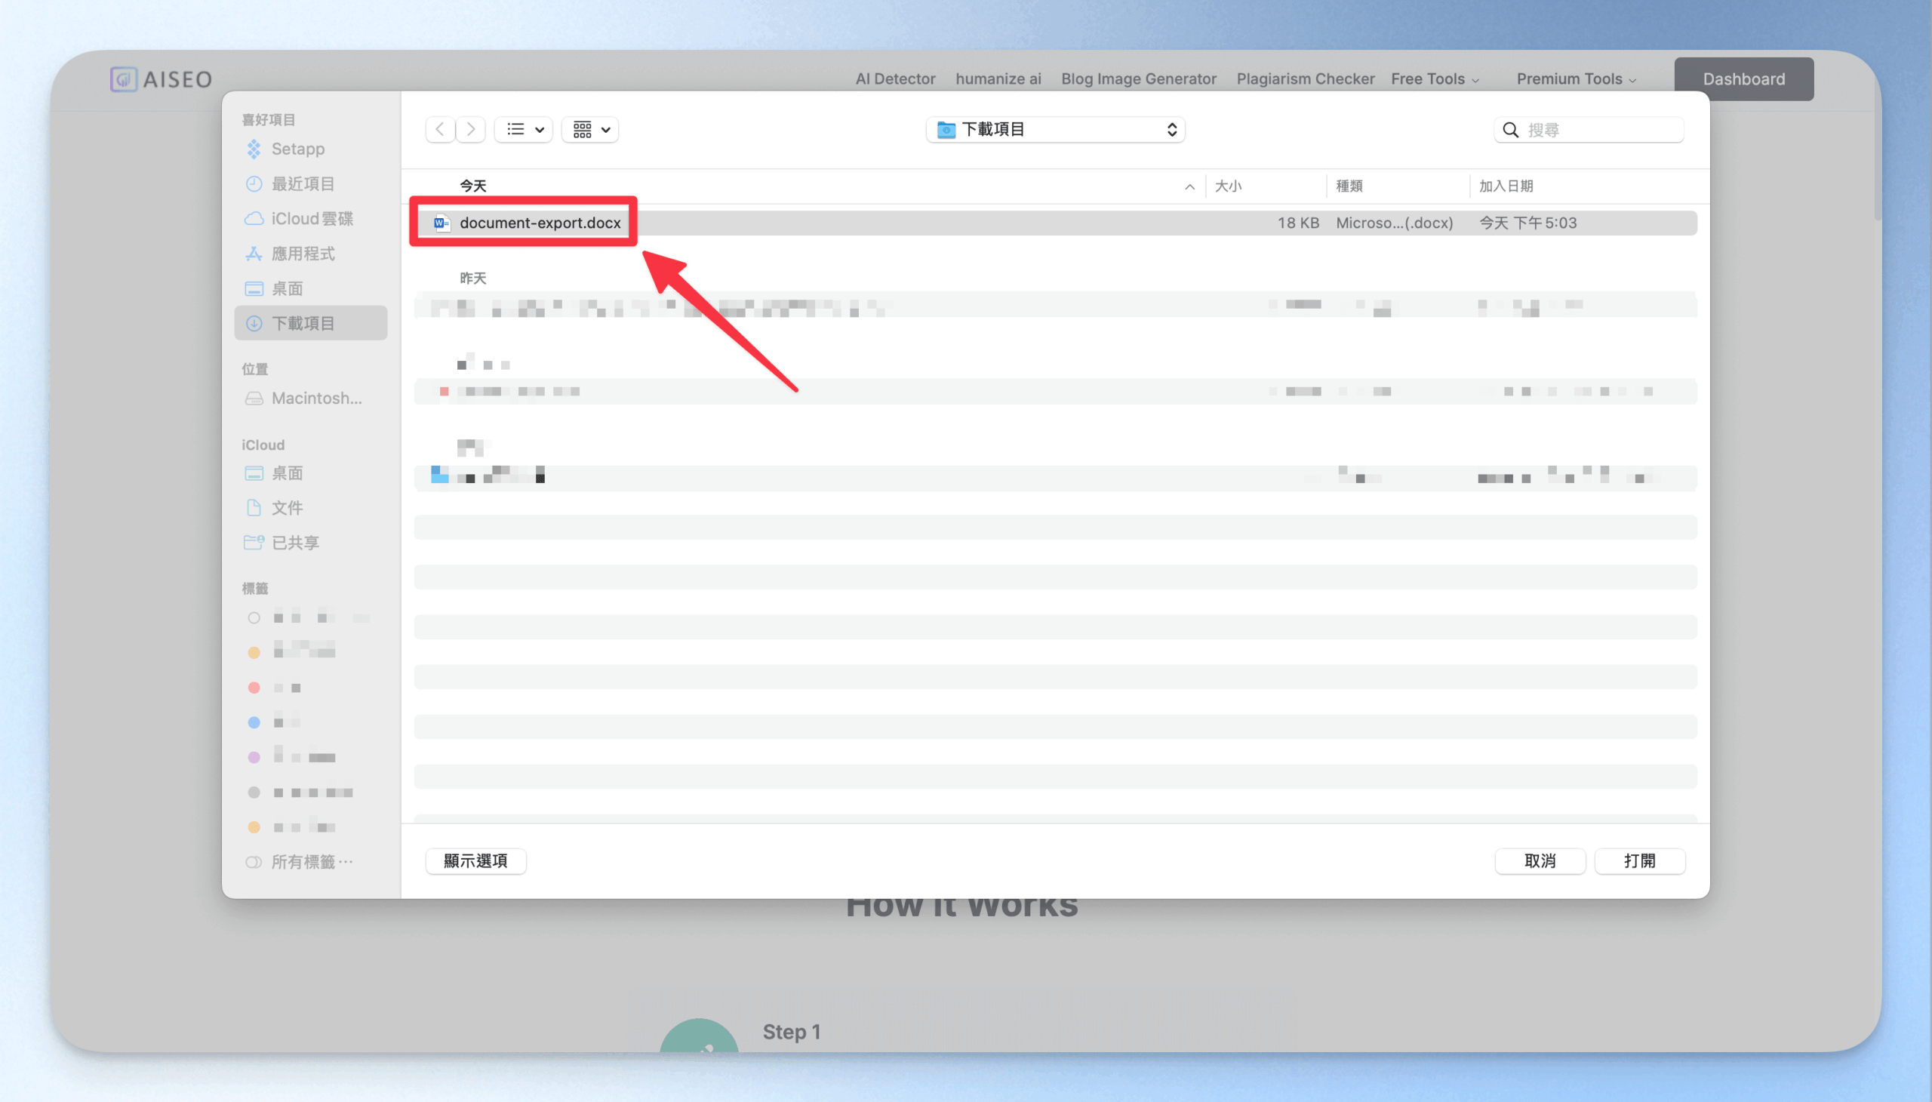Click the purple tag dot in sidebar
1932x1102 pixels.
point(254,757)
